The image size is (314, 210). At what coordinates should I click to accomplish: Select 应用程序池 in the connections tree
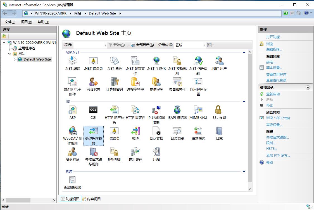point(27,48)
